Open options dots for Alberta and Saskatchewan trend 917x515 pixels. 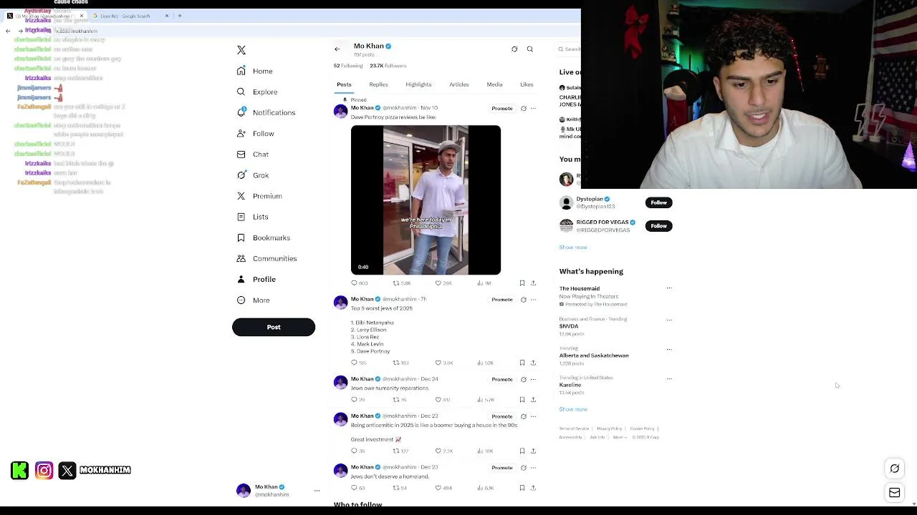pyautogui.click(x=669, y=349)
